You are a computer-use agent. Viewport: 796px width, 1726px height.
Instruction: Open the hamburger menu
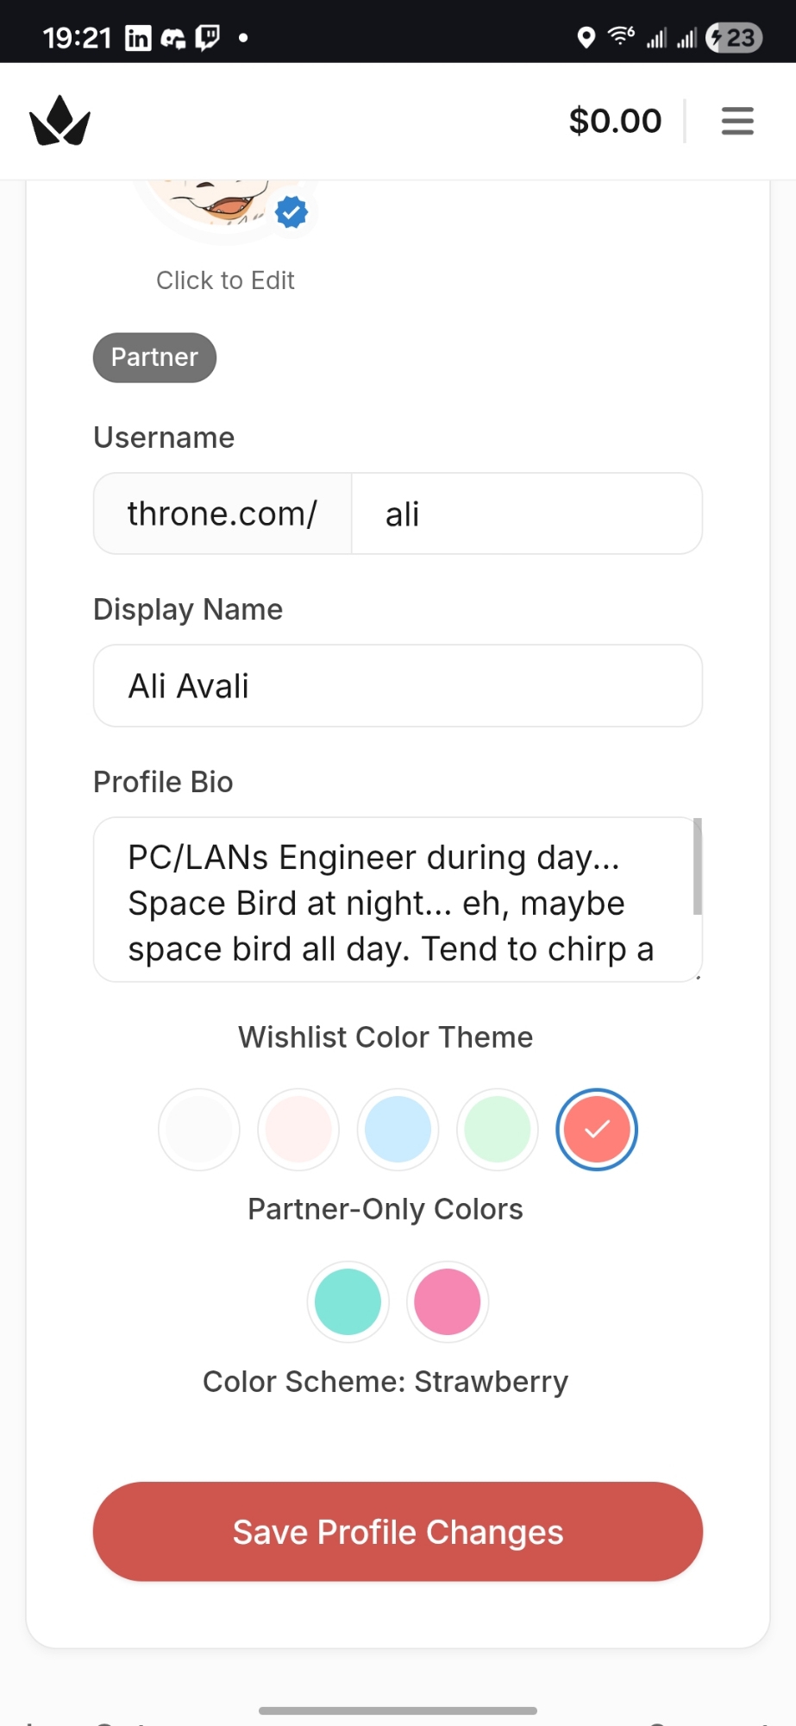(x=737, y=121)
